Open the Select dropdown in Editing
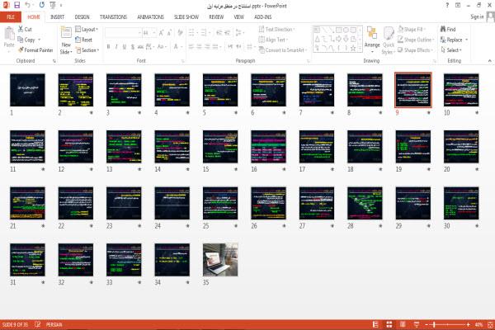Image resolution: width=495 pixels, height=330 pixels. point(451,49)
